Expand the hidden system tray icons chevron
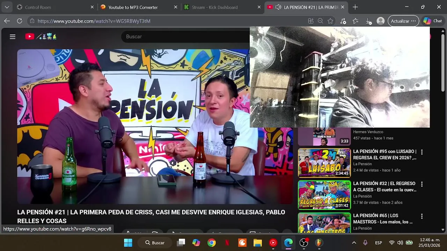 tap(354, 243)
